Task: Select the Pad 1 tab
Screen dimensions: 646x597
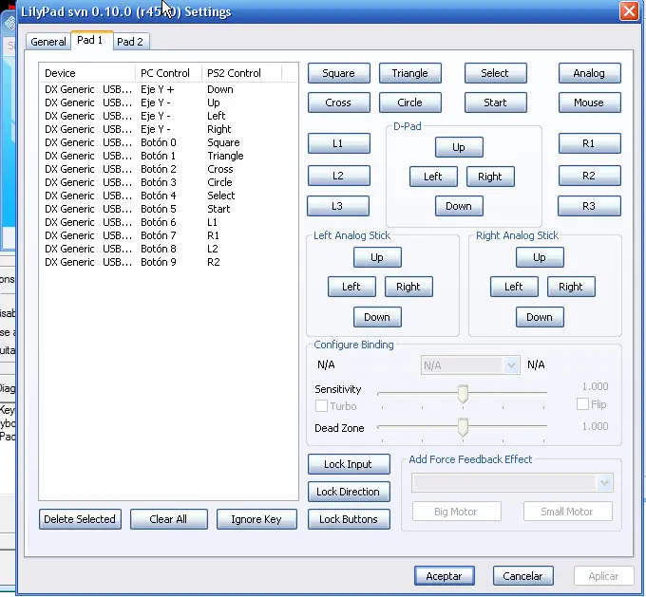Action: (90, 41)
